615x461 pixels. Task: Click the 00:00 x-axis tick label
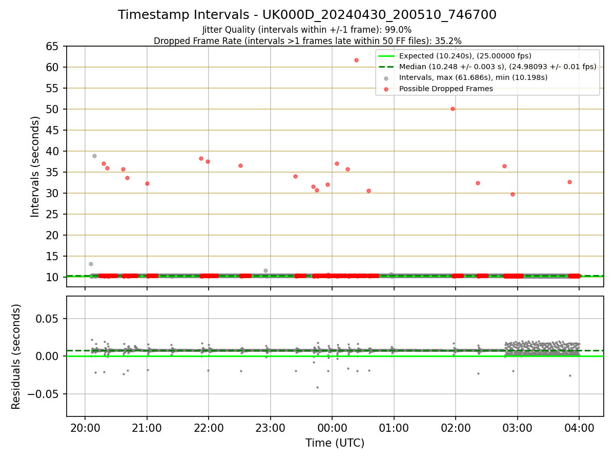(x=332, y=428)
